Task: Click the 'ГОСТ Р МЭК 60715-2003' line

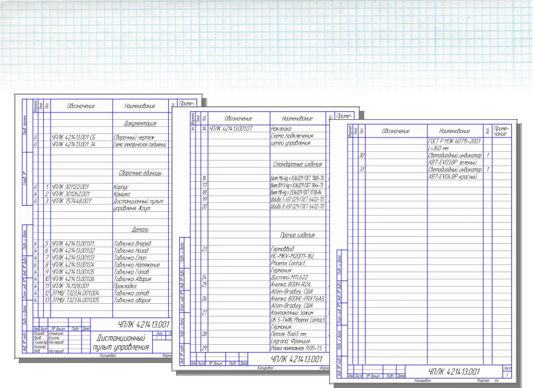Action: click(454, 141)
